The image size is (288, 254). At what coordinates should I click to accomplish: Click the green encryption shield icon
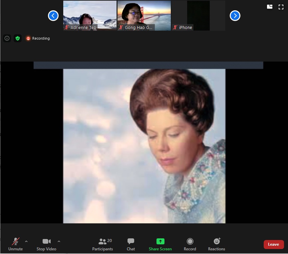click(18, 38)
